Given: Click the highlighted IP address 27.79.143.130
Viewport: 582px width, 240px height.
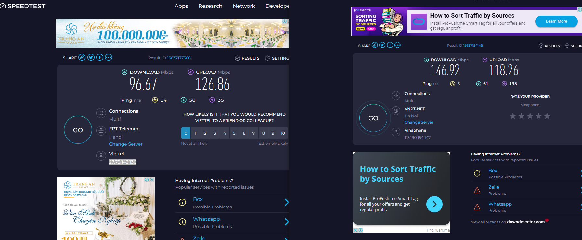Looking at the screenshot, I should coord(123,162).
